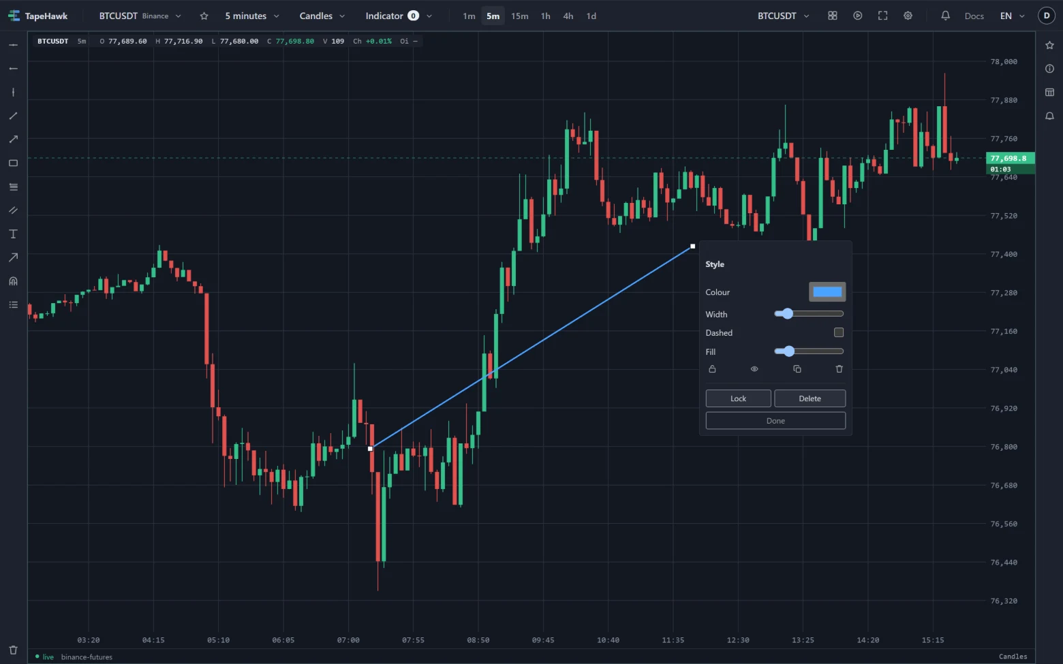This screenshot has width=1063, height=664.
Task: Open the 5 minutes interval dropdown
Action: pyautogui.click(x=252, y=16)
